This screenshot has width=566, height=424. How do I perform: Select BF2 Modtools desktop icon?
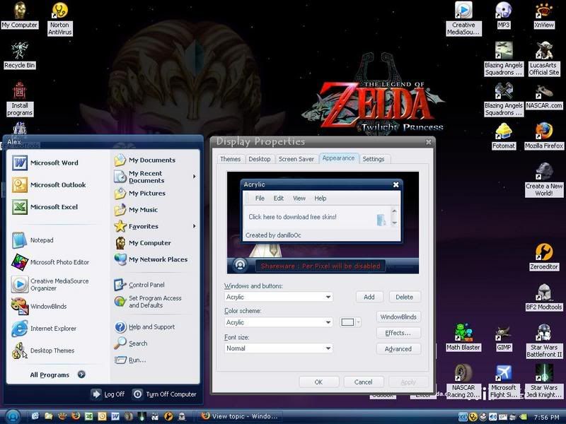point(544,298)
